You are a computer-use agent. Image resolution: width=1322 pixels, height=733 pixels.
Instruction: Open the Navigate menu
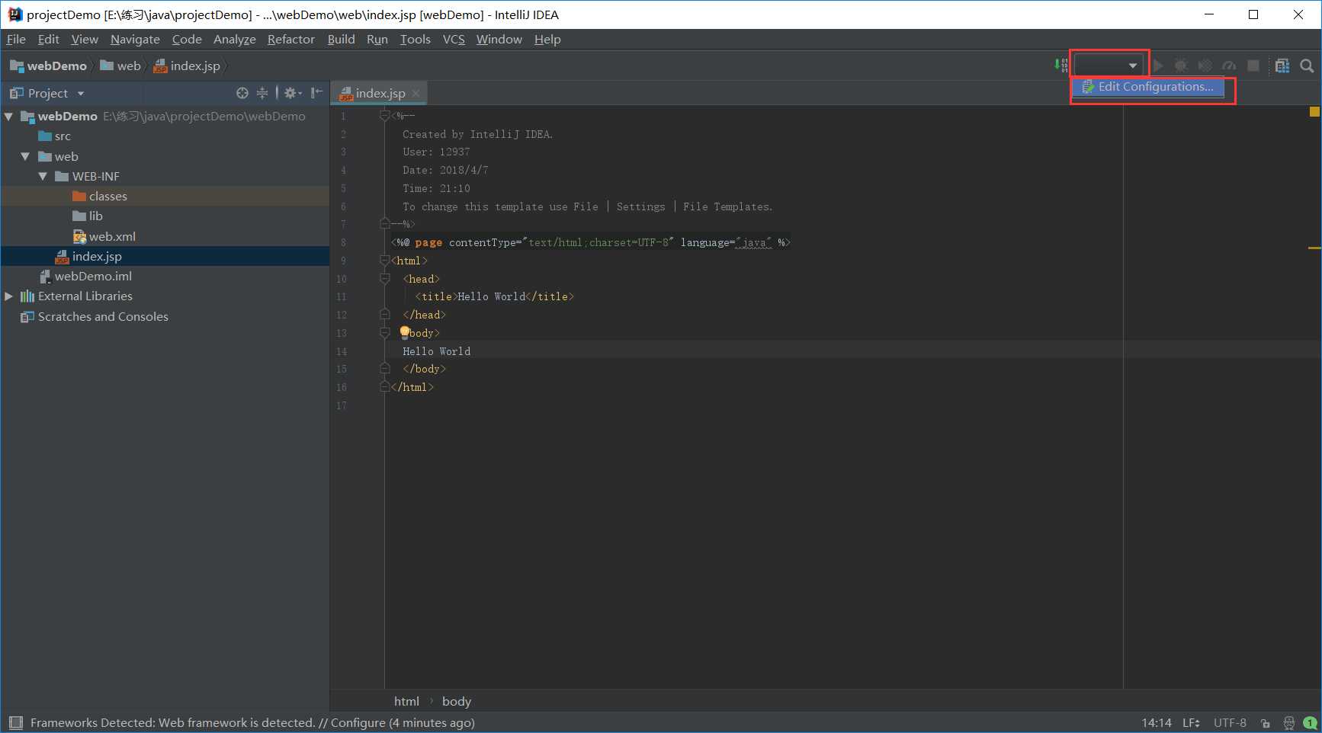pos(135,40)
